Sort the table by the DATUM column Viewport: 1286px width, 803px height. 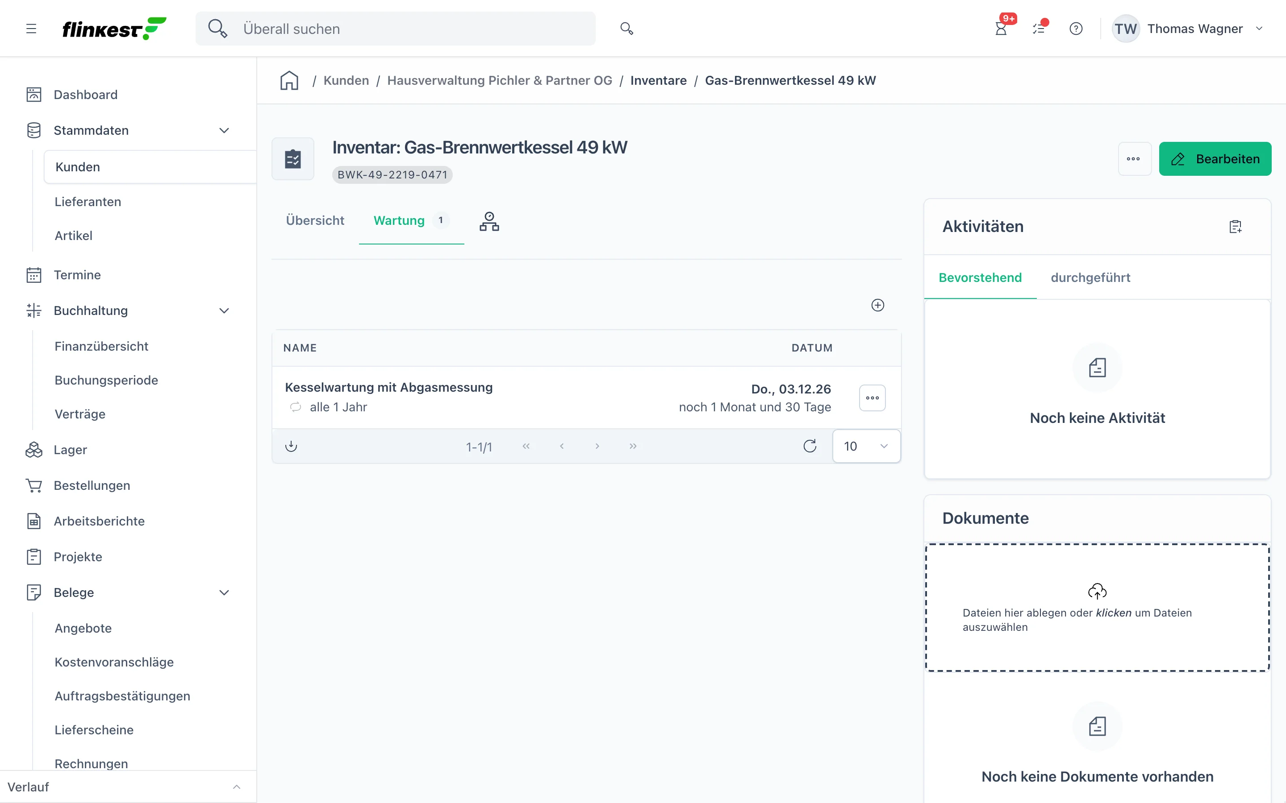click(812, 348)
